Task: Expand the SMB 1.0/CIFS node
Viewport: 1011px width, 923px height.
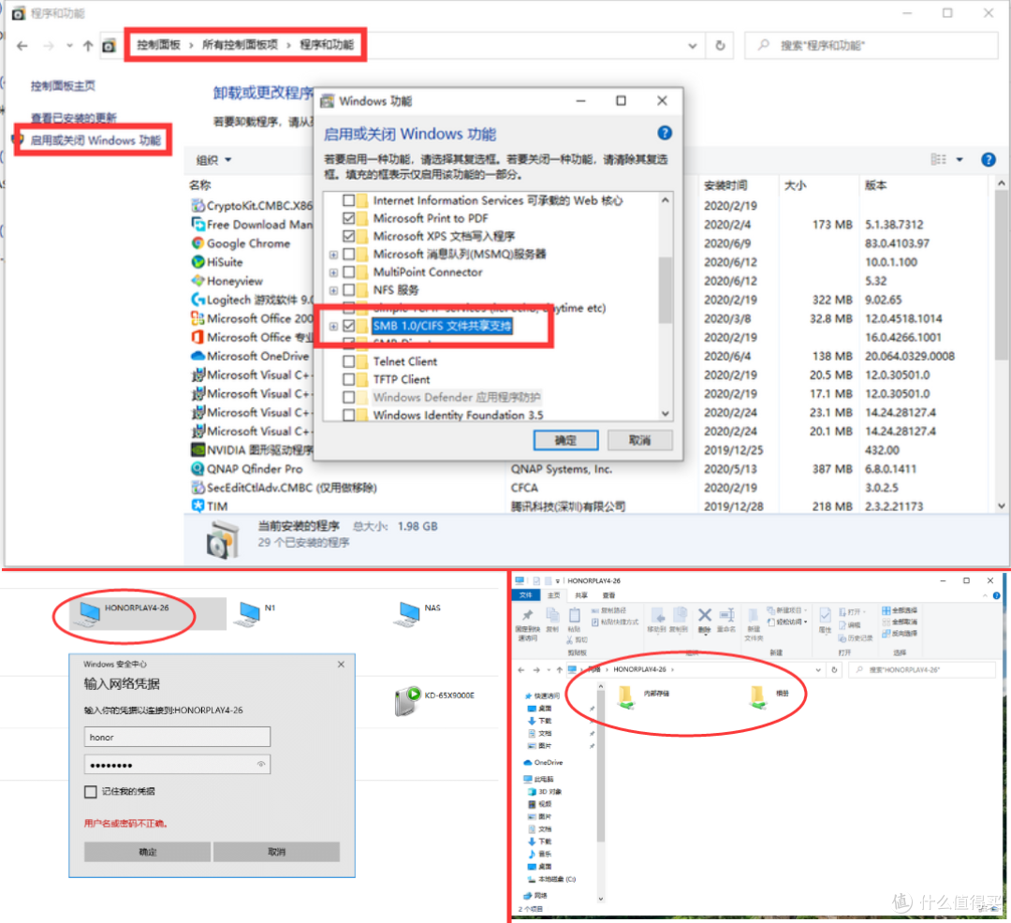Action: coord(333,326)
